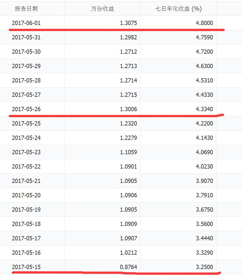Click the 万份收益 column header
The width and height of the screenshot is (242, 277).
103,9
